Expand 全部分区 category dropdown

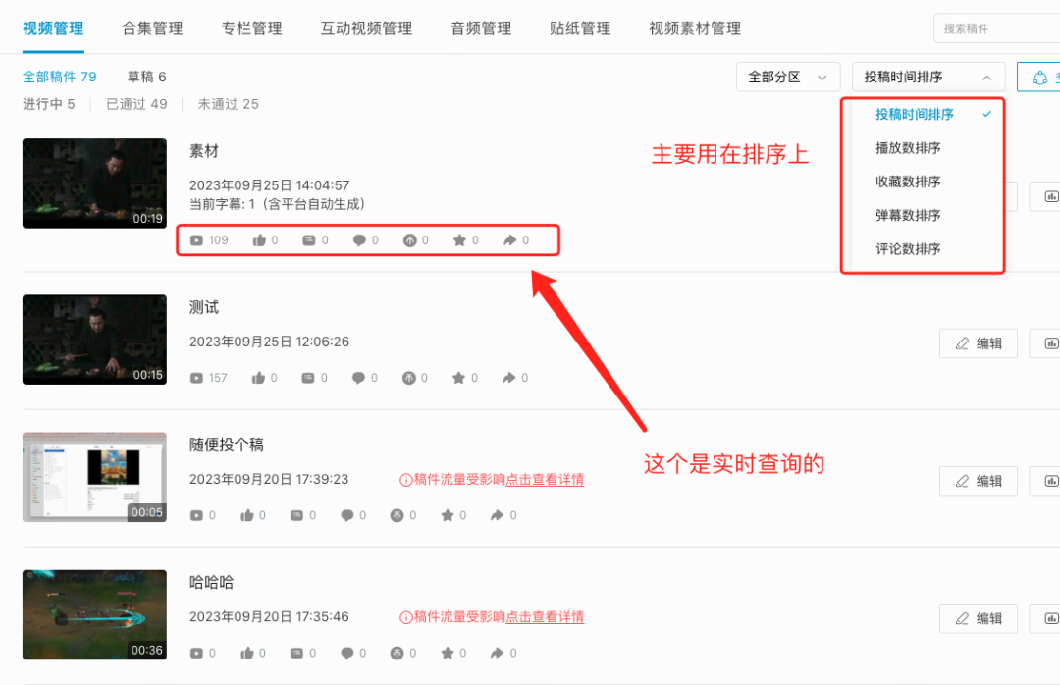coord(788,78)
